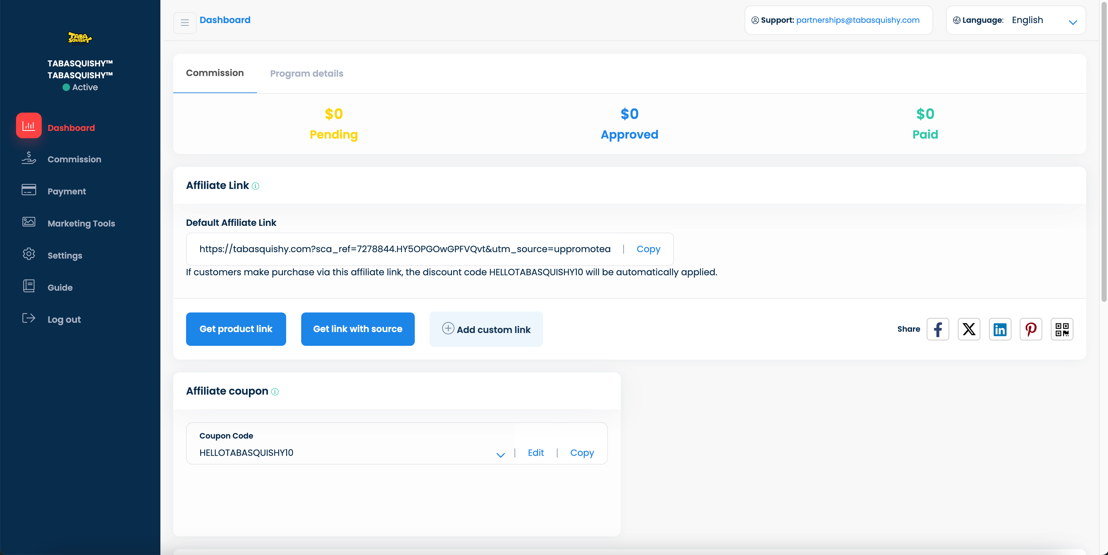Click the Get link with source button
Screen dimensions: 1108x555
[x=357, y=329]
